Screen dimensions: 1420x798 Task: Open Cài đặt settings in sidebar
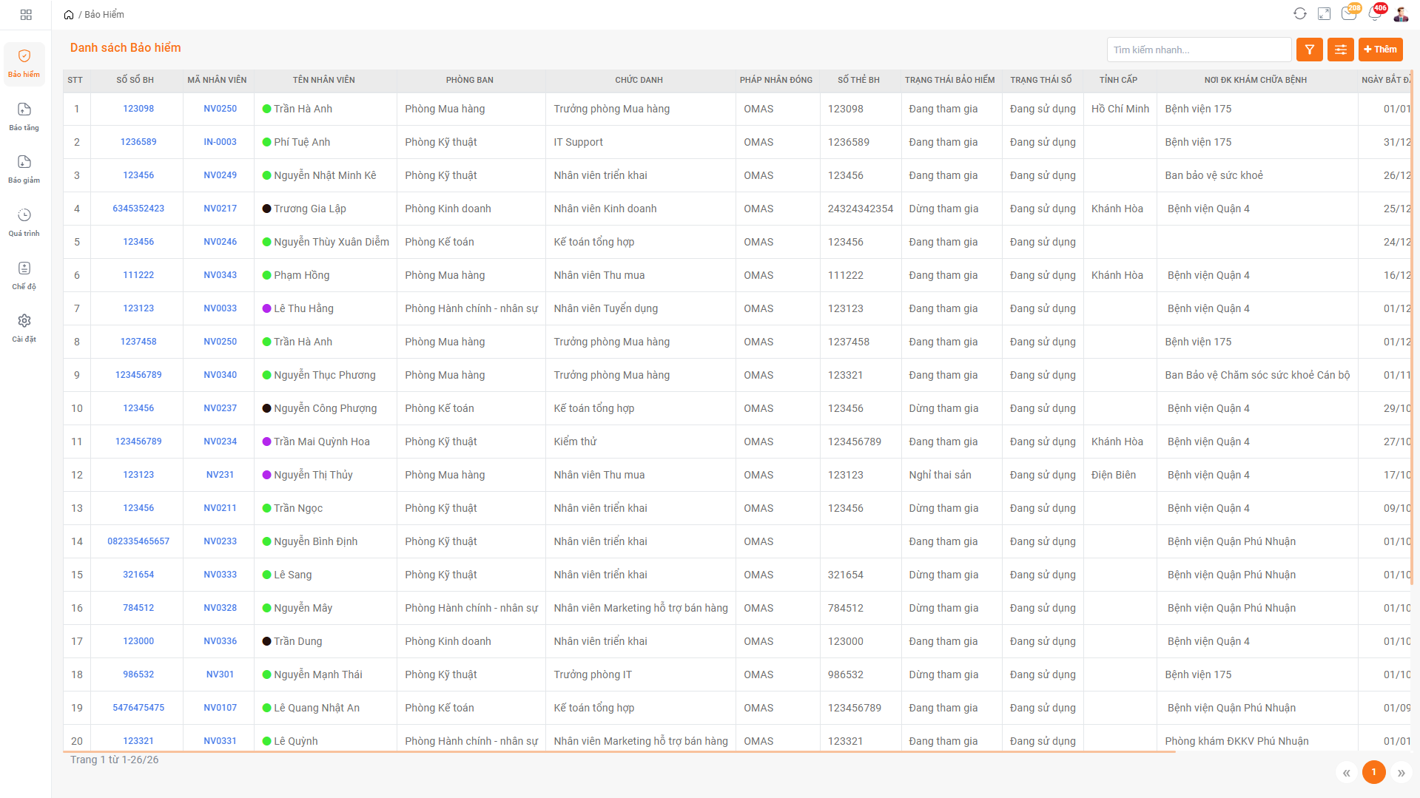coord(24,328)
